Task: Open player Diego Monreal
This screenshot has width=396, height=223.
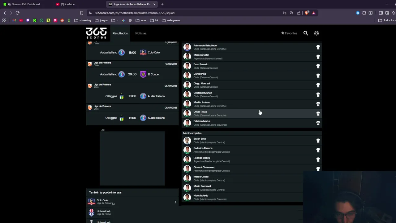Action: [x=252, y=85]
